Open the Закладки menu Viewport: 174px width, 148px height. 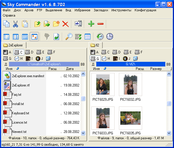point(101,10)
